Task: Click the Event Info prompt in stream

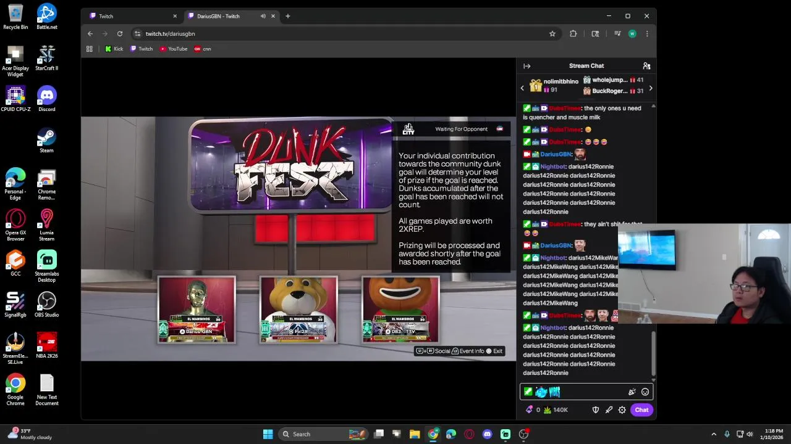Action: coord(468,351)
